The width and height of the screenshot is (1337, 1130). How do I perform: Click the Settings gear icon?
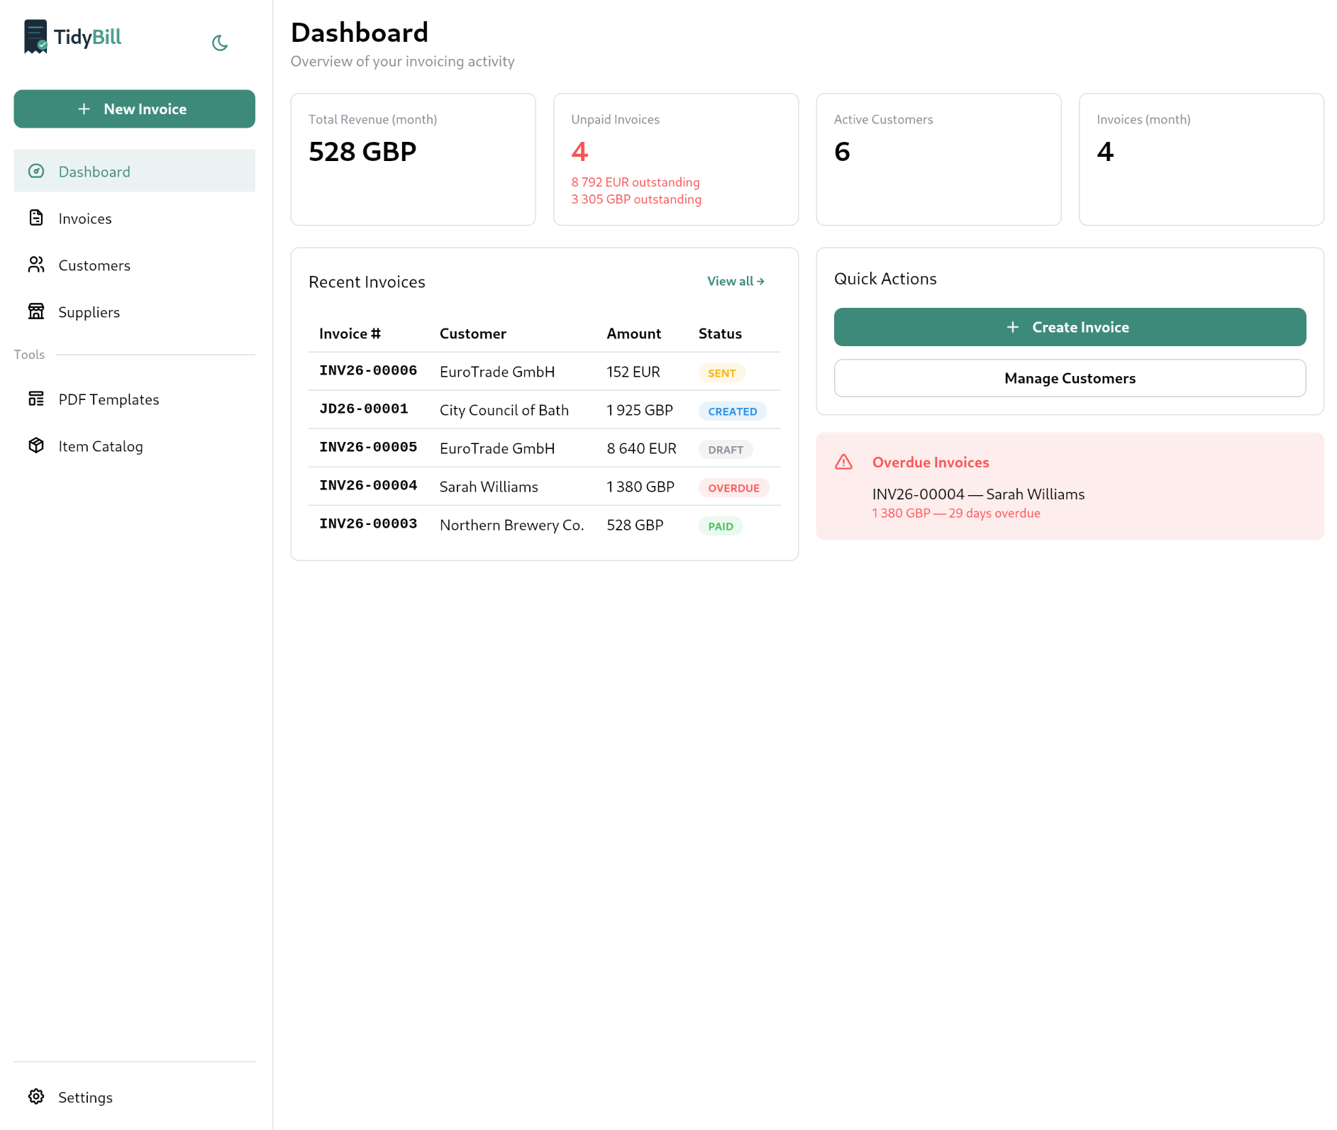36,1097
